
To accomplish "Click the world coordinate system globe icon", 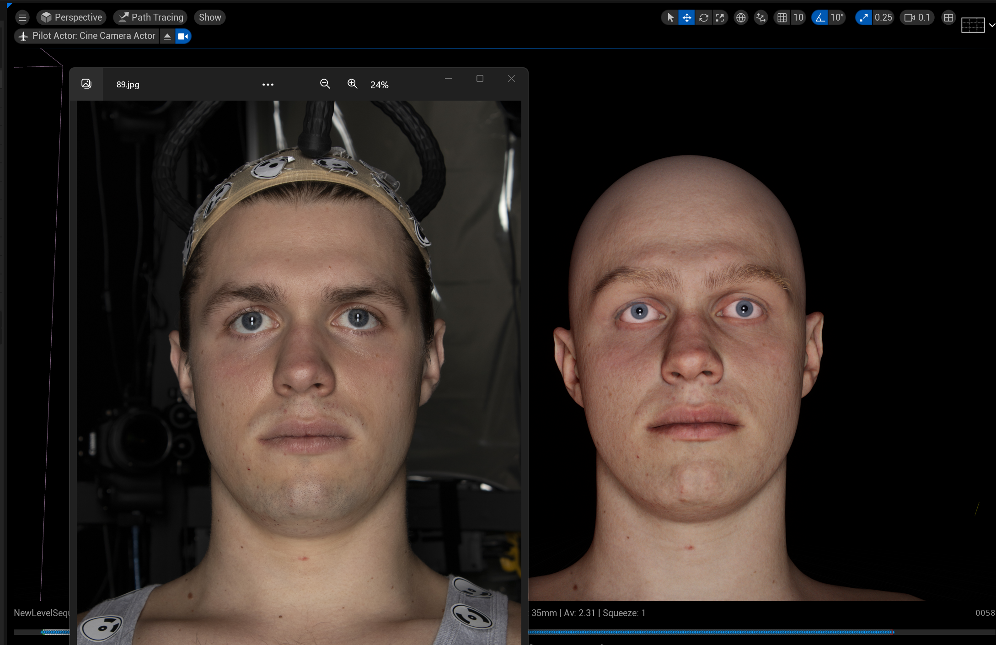I will point(740,17).
